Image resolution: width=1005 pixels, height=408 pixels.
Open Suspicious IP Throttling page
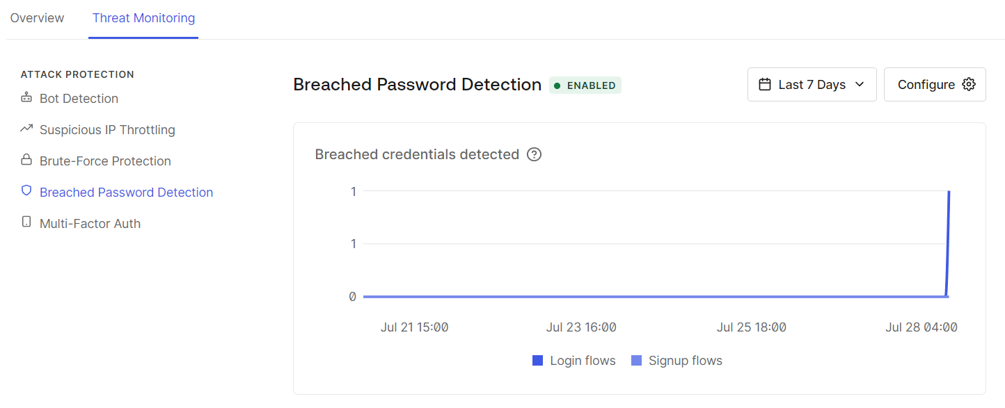(x=107, y=130)
